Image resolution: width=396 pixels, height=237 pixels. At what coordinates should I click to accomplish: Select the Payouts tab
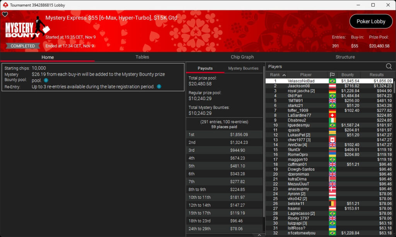coord(205,68)
